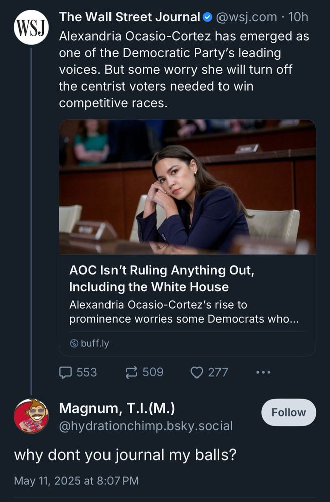
Task: Click the blue verified badge
Action: pos(207,17)
